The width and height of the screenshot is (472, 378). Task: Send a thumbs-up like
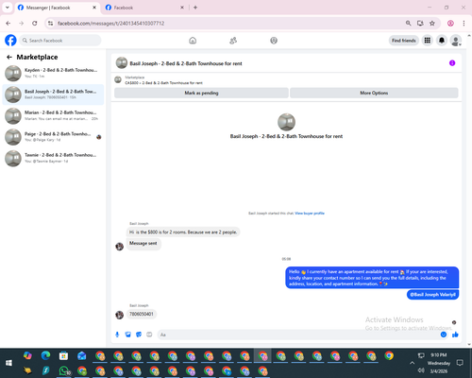455,335
